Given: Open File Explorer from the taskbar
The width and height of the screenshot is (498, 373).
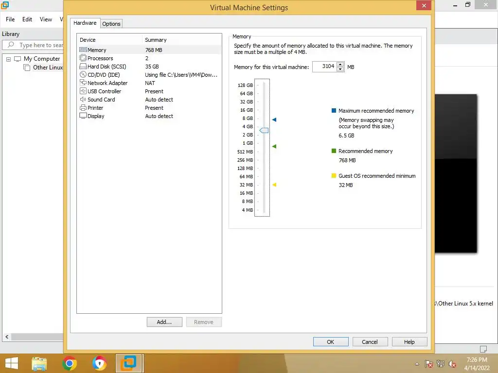Looking at the screenshot, I should coord(39,363).
